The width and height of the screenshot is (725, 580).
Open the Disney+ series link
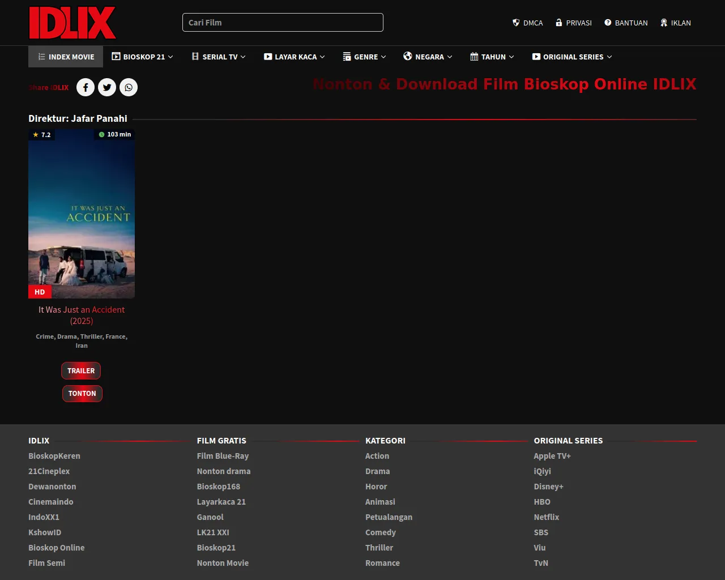549,487
